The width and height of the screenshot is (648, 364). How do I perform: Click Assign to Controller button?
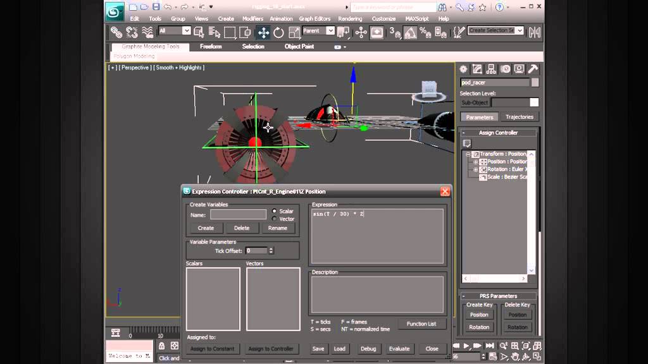point(271,349)
